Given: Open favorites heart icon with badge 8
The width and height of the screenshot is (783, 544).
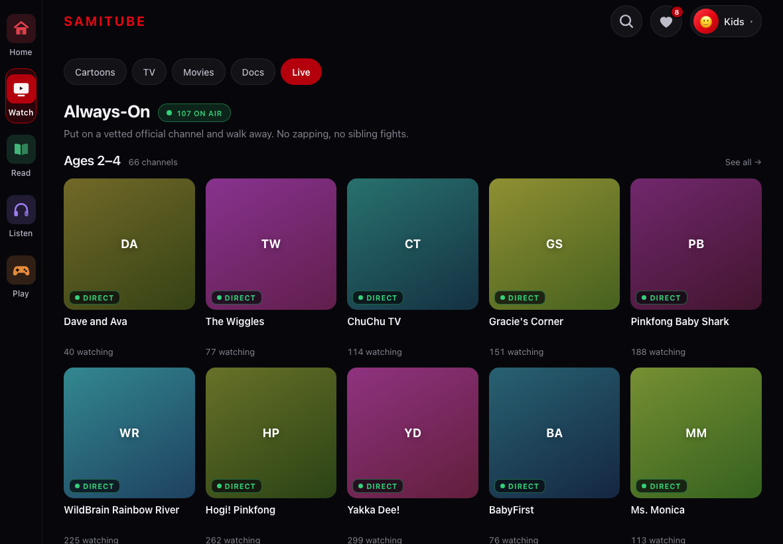Looking at the screenshot, I should (x=666, y=21).
